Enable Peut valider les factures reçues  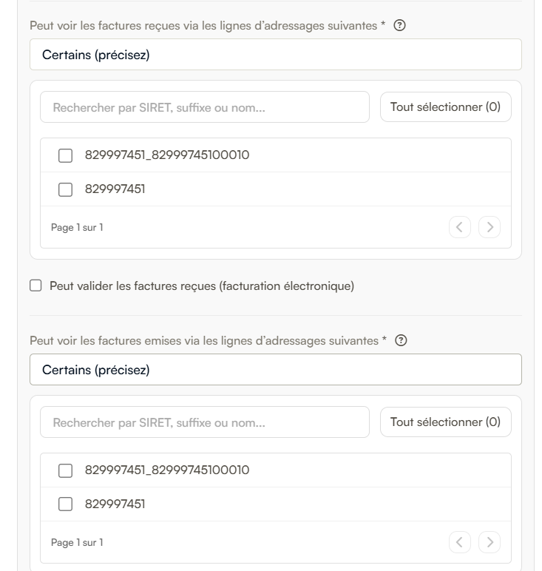coord(35,285)
